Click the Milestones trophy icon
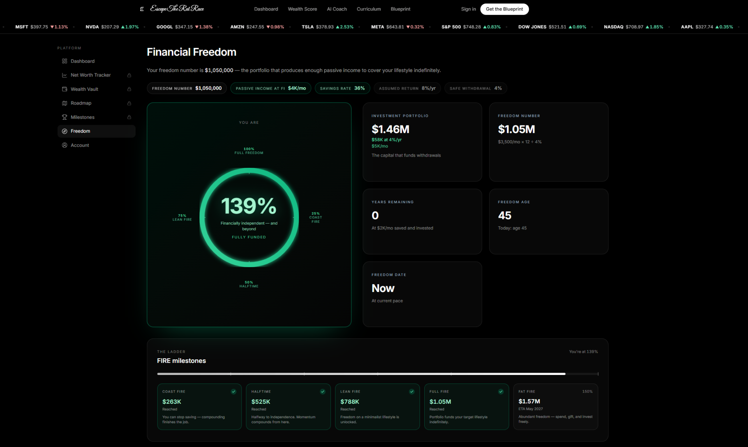This screenshot has width=748, height=447. click(65, 117)
